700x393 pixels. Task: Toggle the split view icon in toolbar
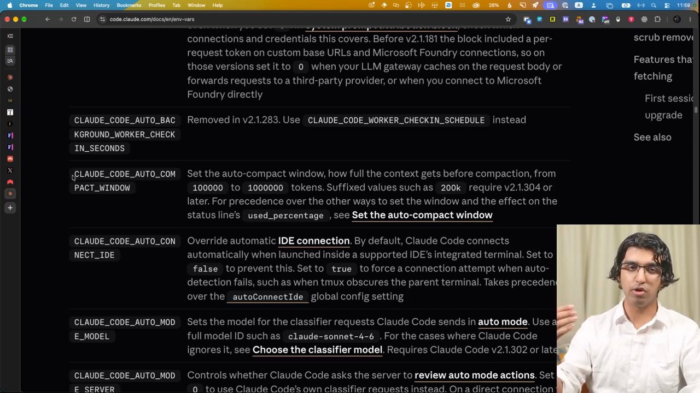pos(87,19)
